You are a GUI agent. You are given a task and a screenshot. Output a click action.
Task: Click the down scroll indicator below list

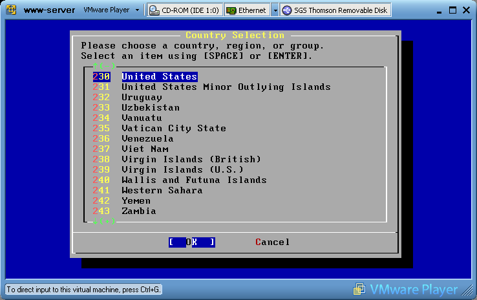pos(104,221)
